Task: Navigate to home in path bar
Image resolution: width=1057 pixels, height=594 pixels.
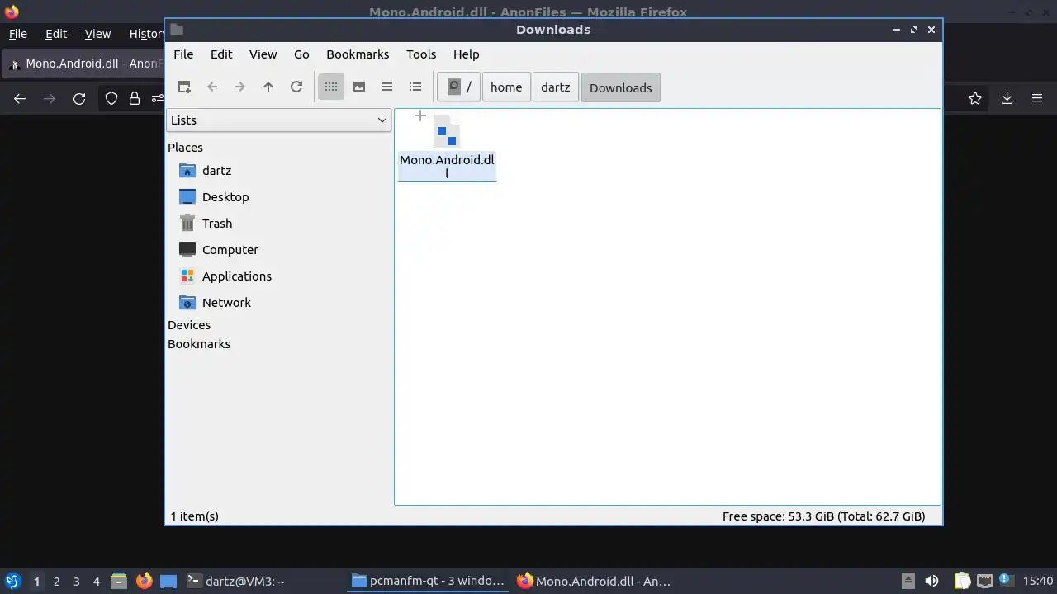Action: click(x=506, y=87)
